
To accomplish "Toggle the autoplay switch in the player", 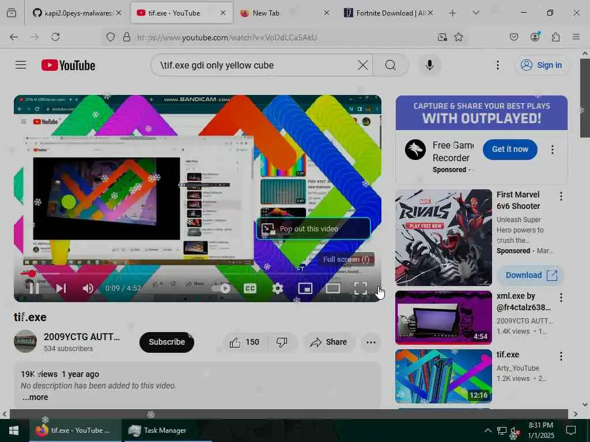I will point(221,288).
